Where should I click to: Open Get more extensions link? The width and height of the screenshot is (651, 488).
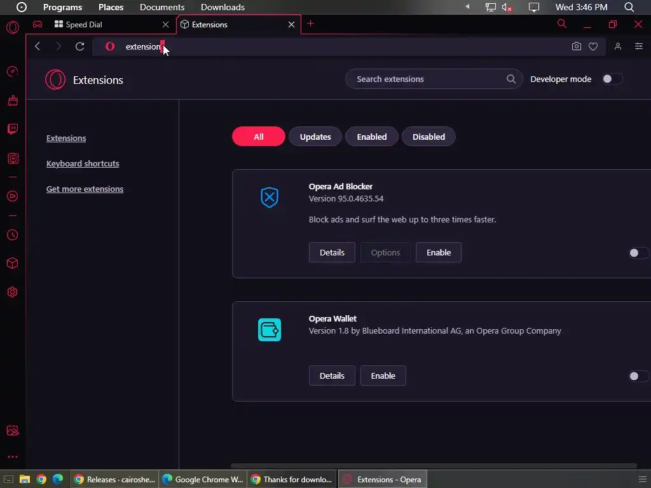85,189
